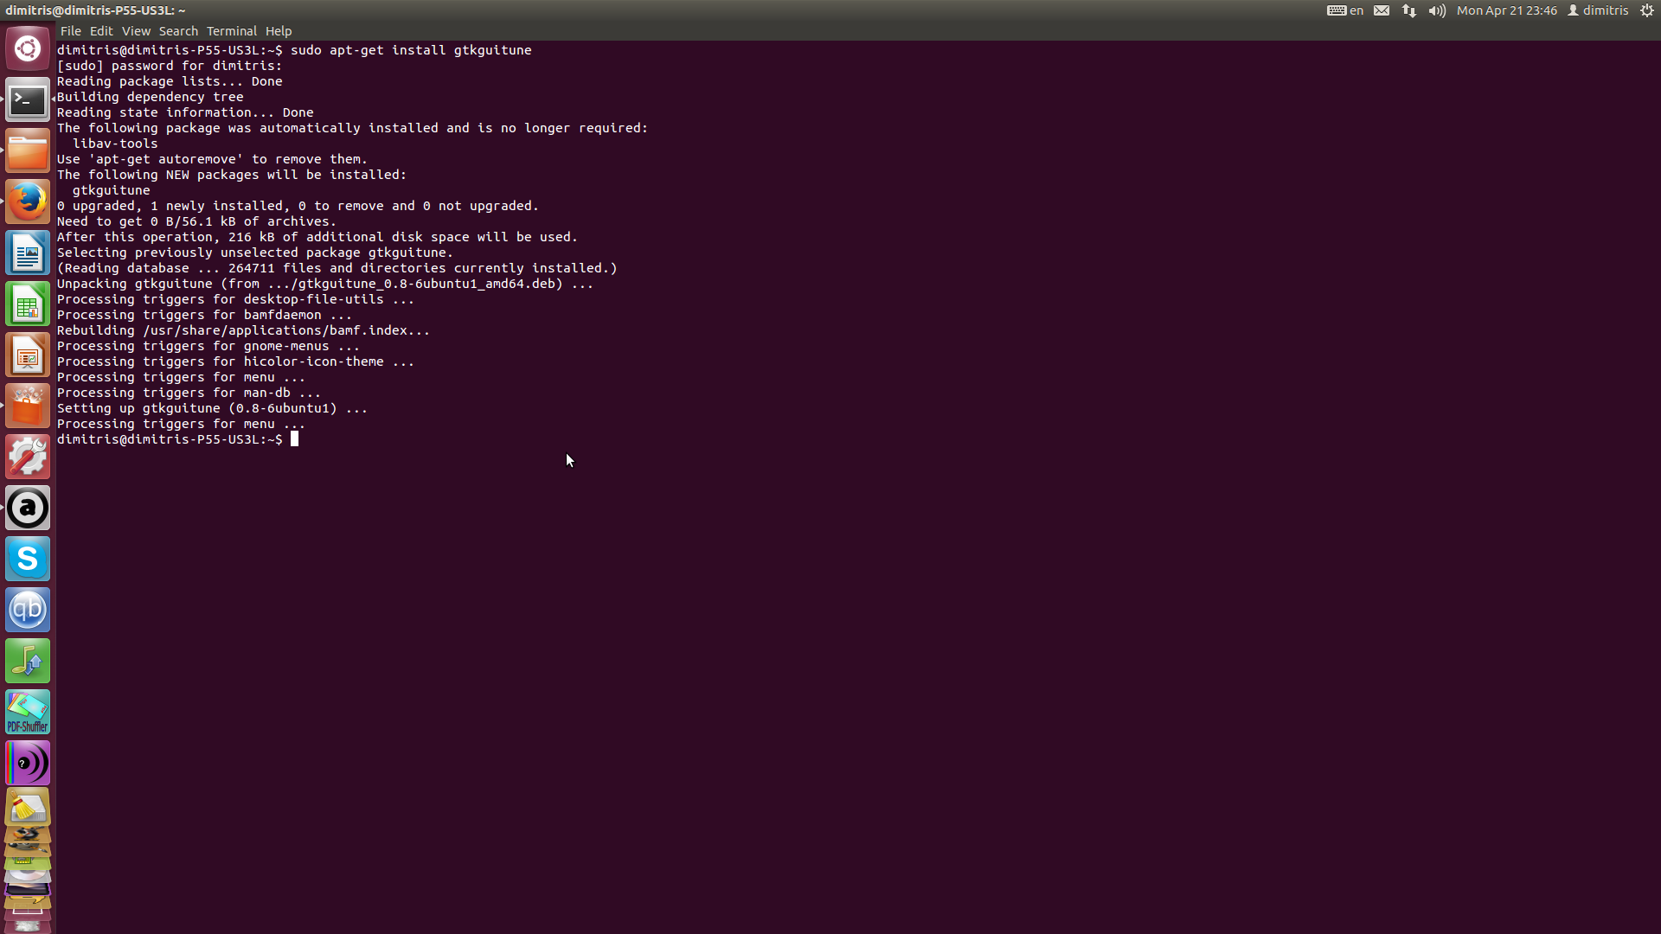Launch Firefox from the dock
Image resolution: width=1661 pixels, height=934 pixels.
coord(28,202)
